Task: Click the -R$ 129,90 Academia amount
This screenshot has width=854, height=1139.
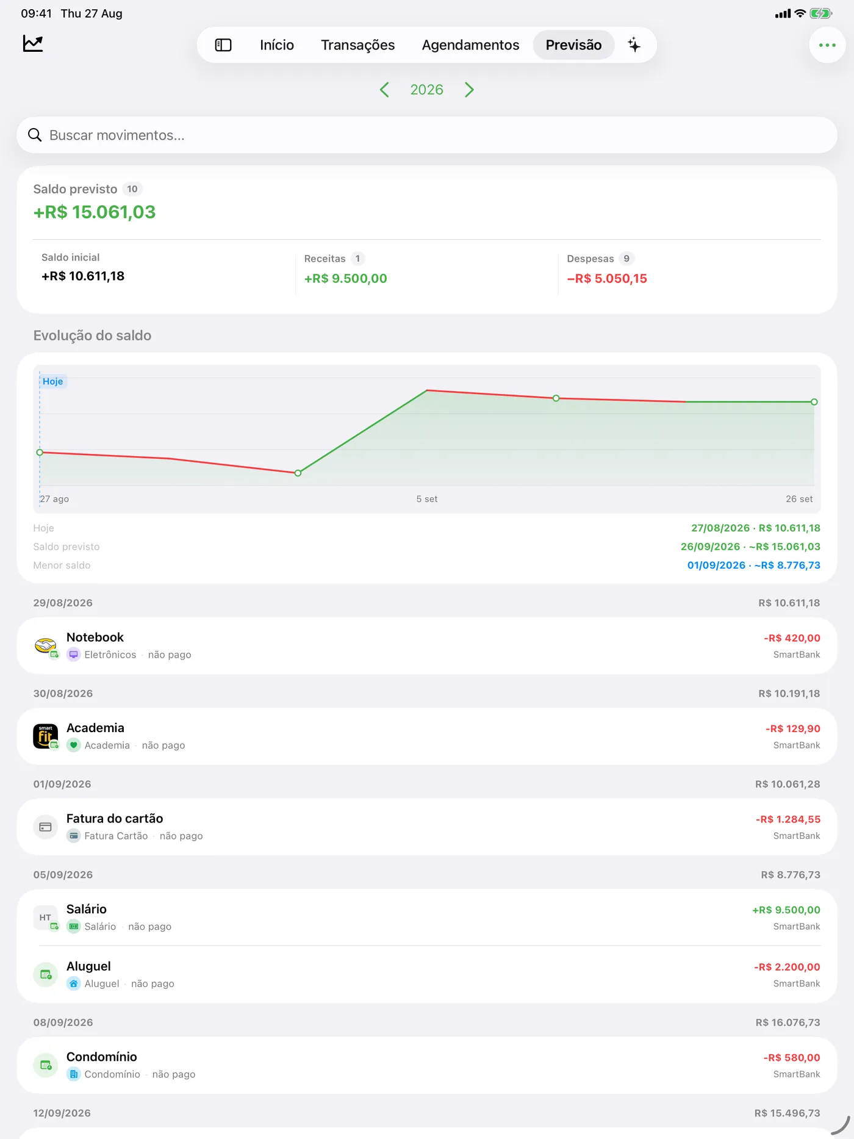Action: [793, 728]
